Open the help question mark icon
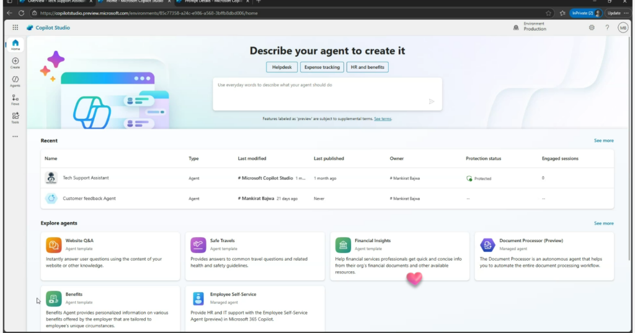635x333 pixels. click(x=607, y=27)
